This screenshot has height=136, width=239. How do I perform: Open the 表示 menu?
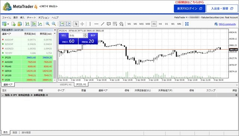pos(16,18)
